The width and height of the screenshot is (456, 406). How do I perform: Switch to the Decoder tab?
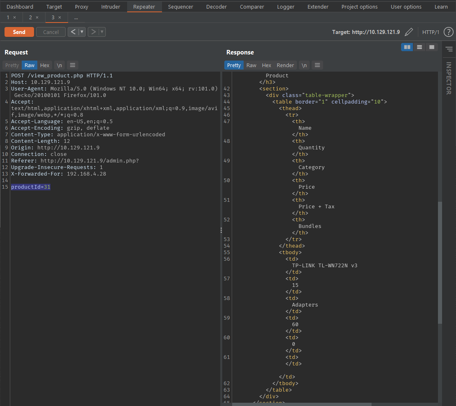216,7
